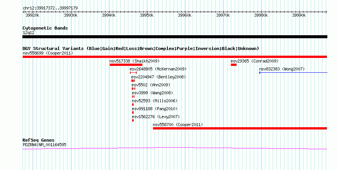The image size is (338, 170).
Task: Click the magenta PDZRN4 gene line
Action: [175, 148]
